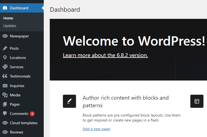
Task: Click the Dashboard gauge icon
Action: click(x=5, y=8)
